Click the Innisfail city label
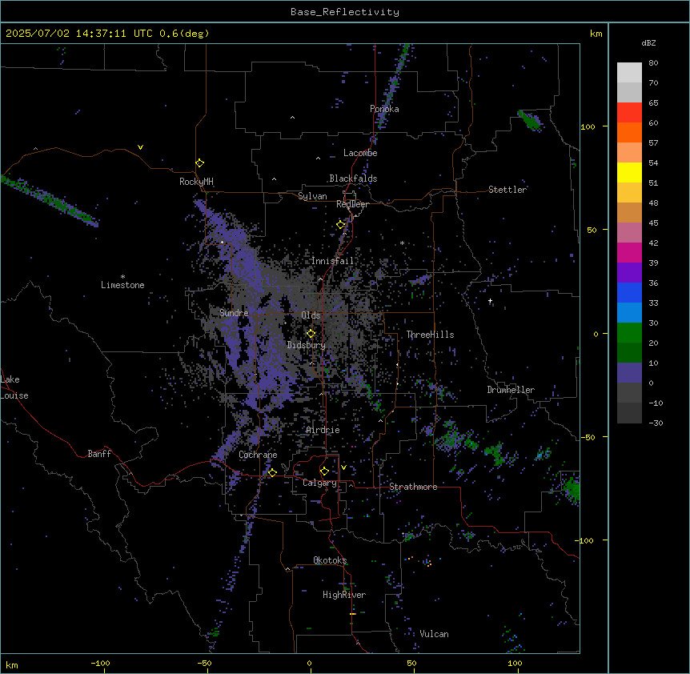 (332, 261)
